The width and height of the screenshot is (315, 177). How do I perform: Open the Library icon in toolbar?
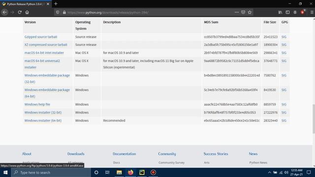pos(280,12)
